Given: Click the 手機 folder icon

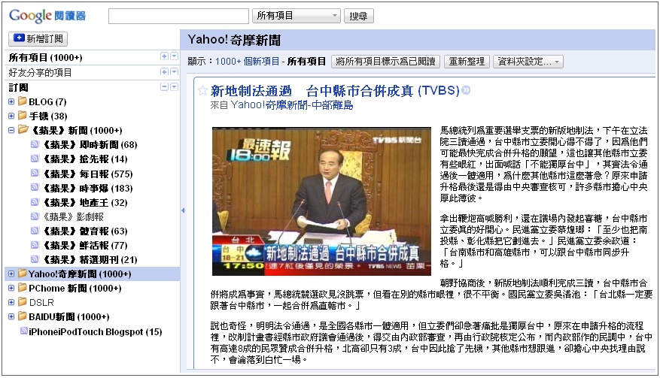Looking at the screenshot, I should (x=23, y=115).
